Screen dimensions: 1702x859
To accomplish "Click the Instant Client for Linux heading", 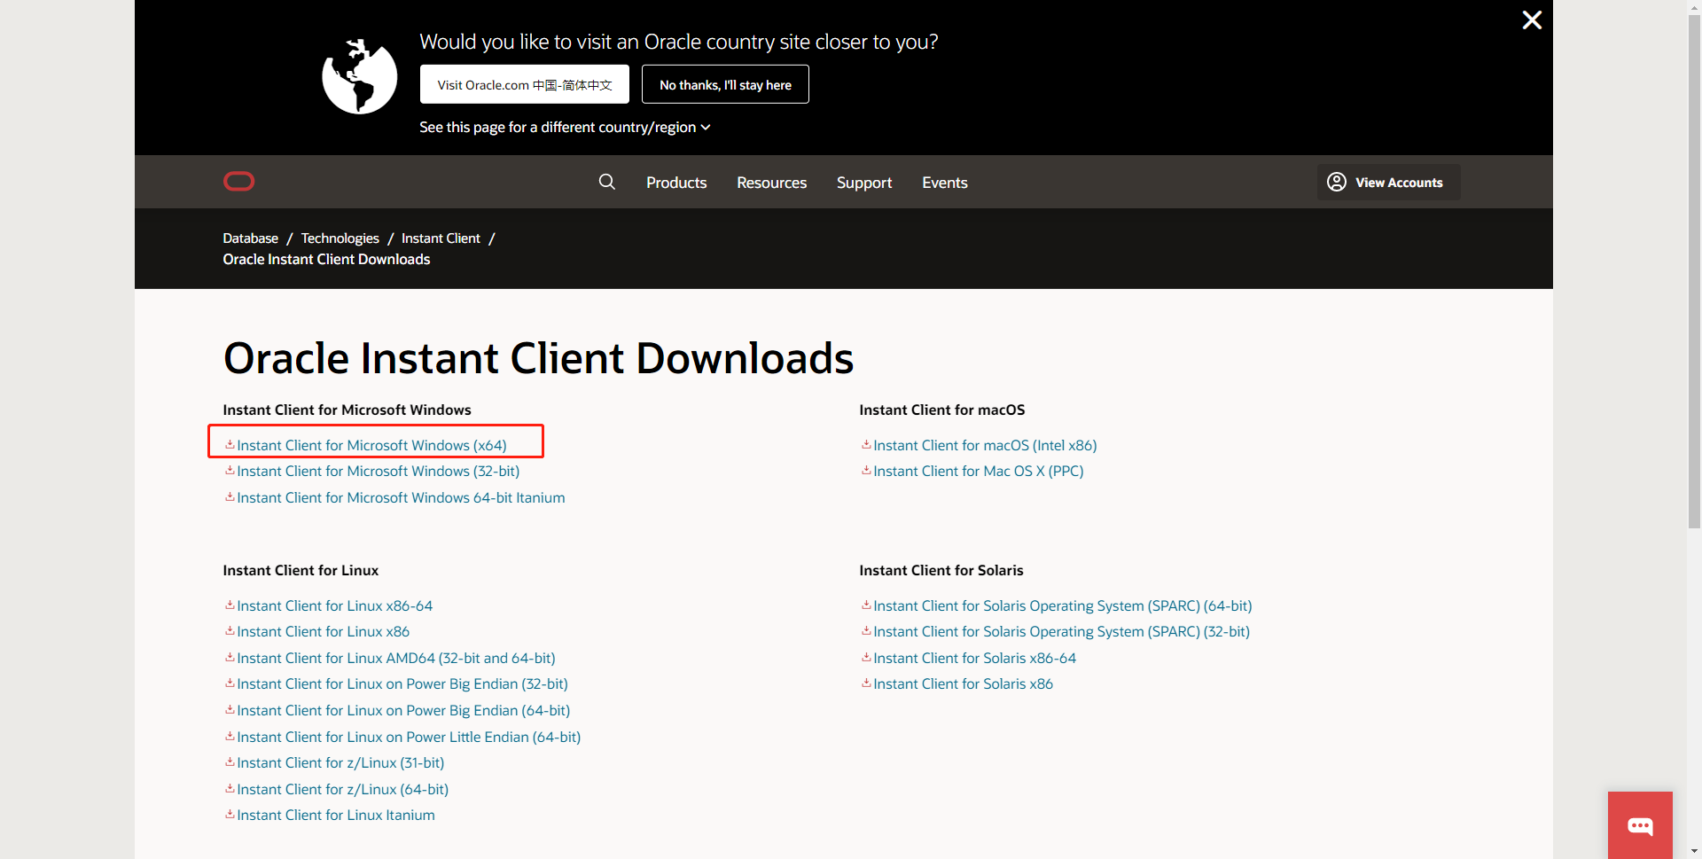I will 301,570.
